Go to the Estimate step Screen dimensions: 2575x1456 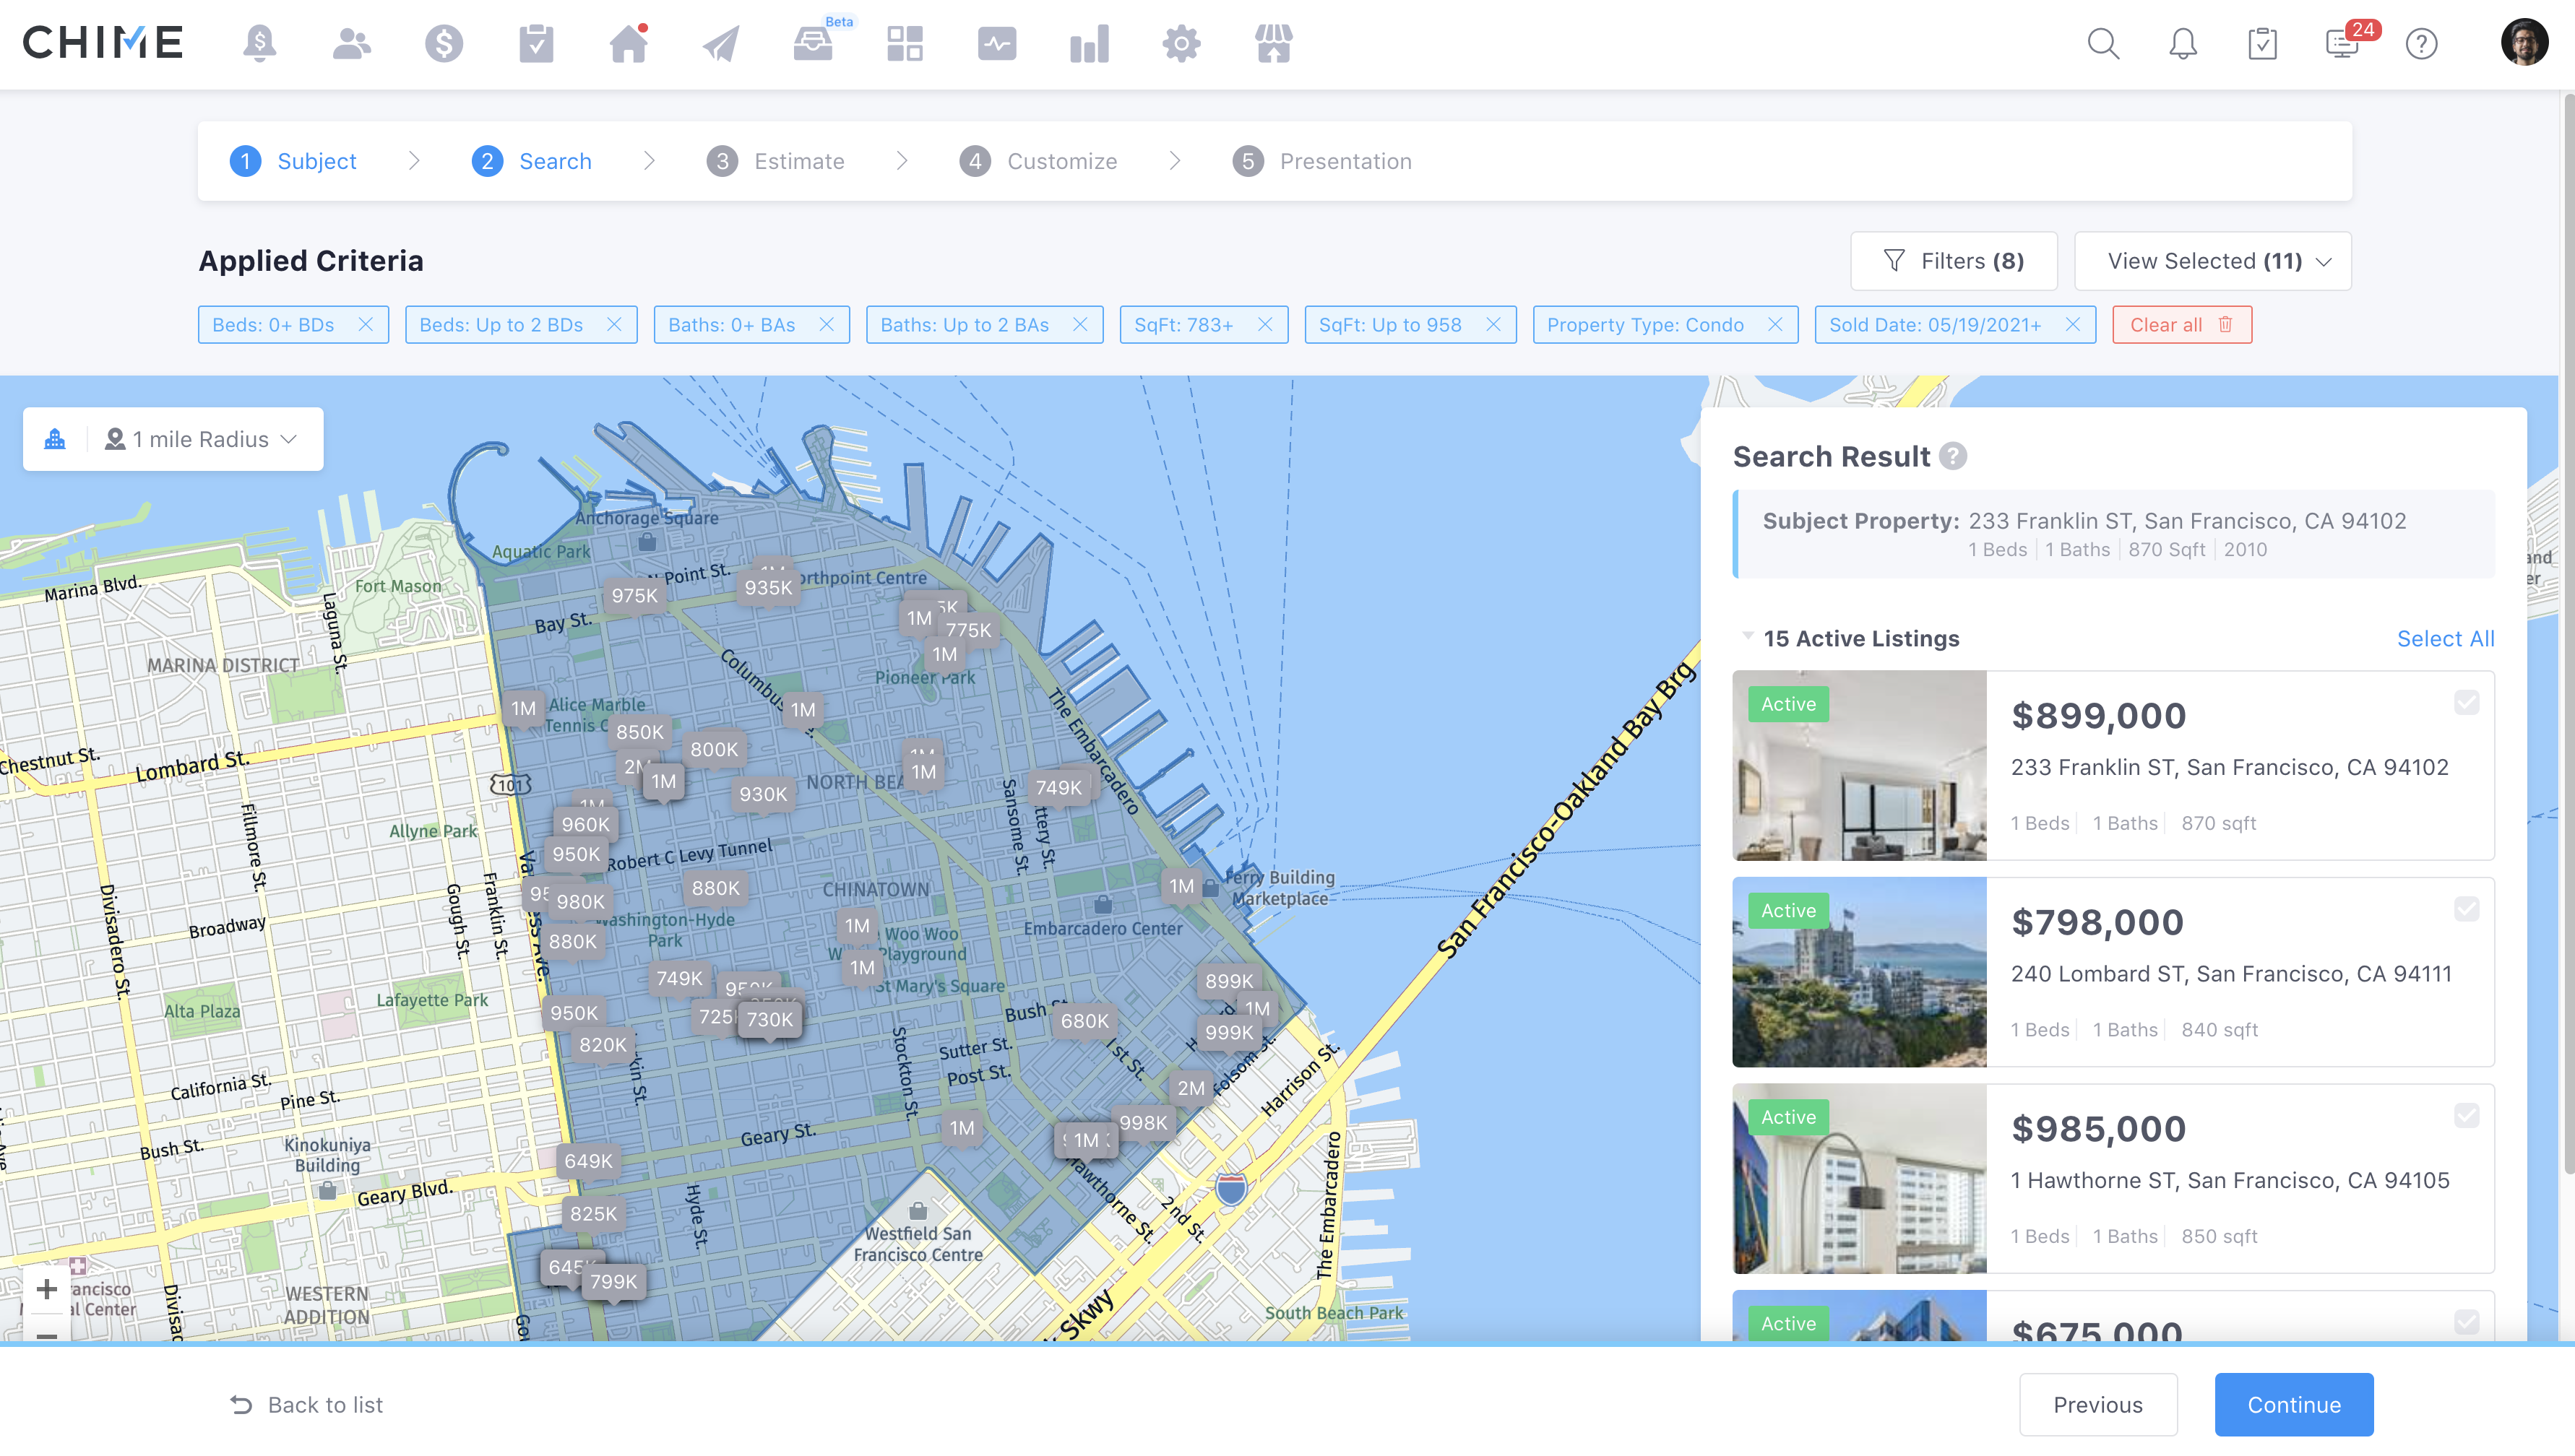[775, 161]
